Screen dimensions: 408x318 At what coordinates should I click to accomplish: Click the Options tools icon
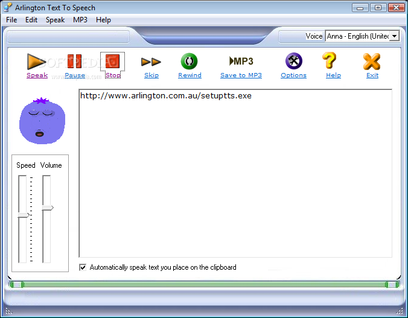tap(294, 61)
